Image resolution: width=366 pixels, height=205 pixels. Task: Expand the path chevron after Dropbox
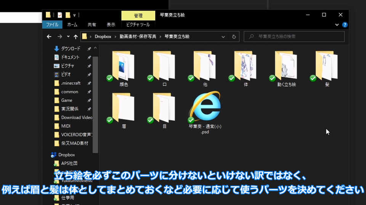115,37
